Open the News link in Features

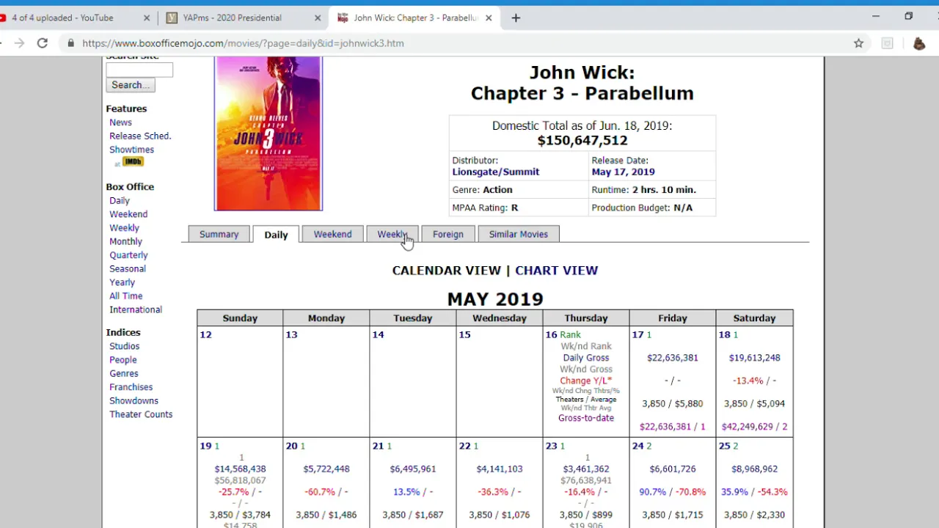(120, 122)
